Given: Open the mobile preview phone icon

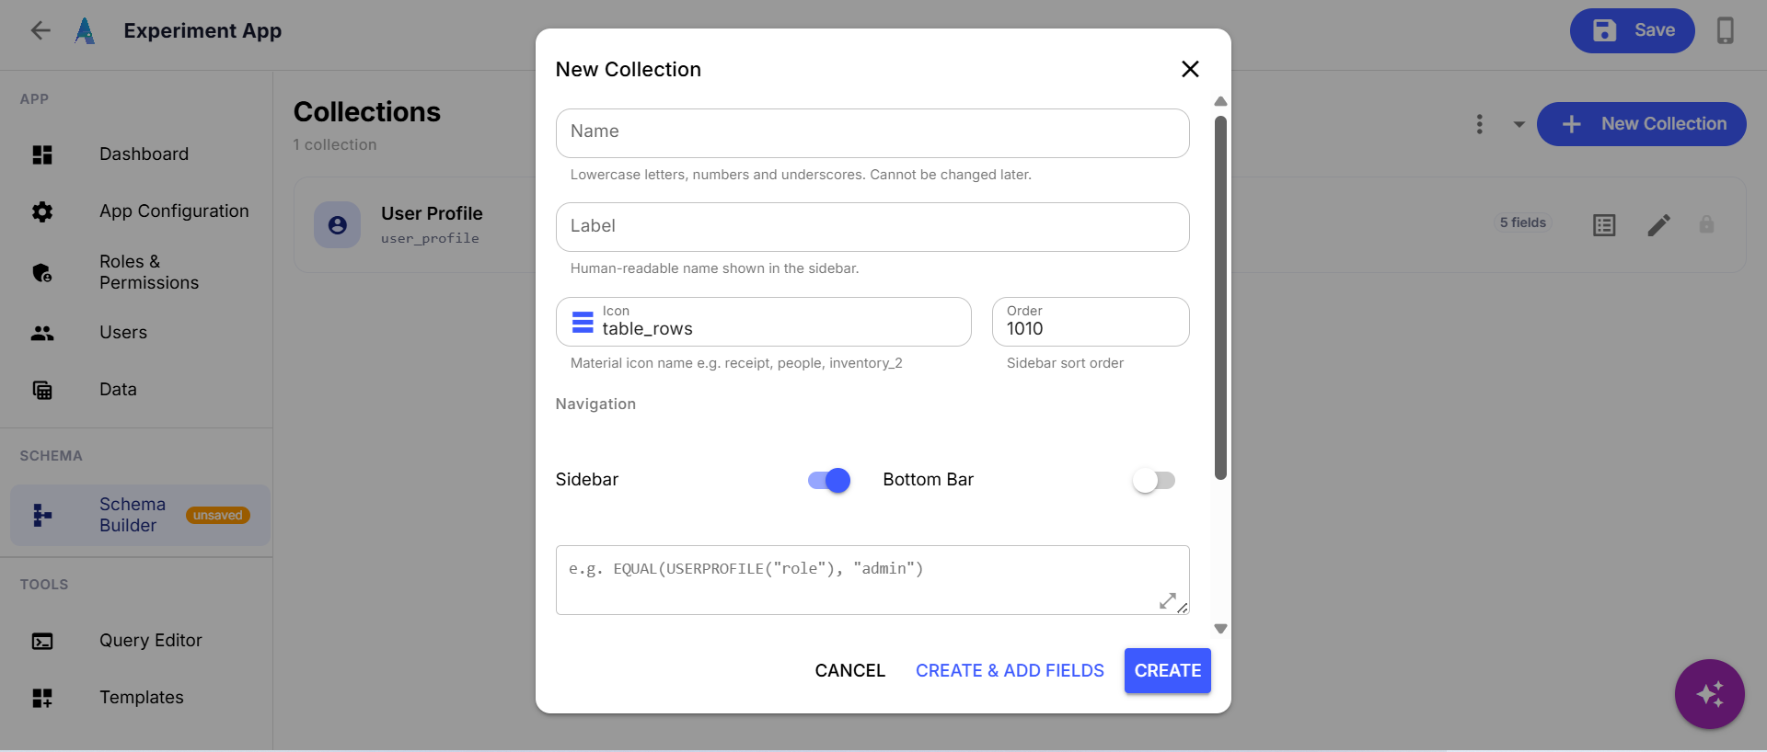Looking at the screenshot, I should [1726, 30].
